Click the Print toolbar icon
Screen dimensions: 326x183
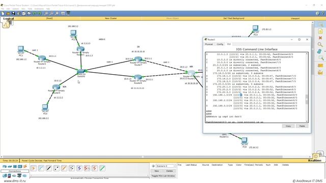tap(18, 14)
